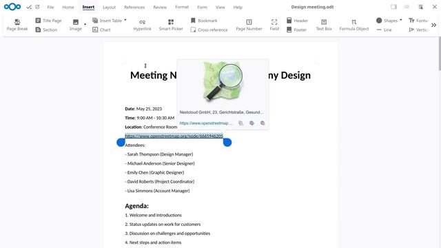Click the Vertical text button
Screen dimensions: 441x248
click(418, 30)
